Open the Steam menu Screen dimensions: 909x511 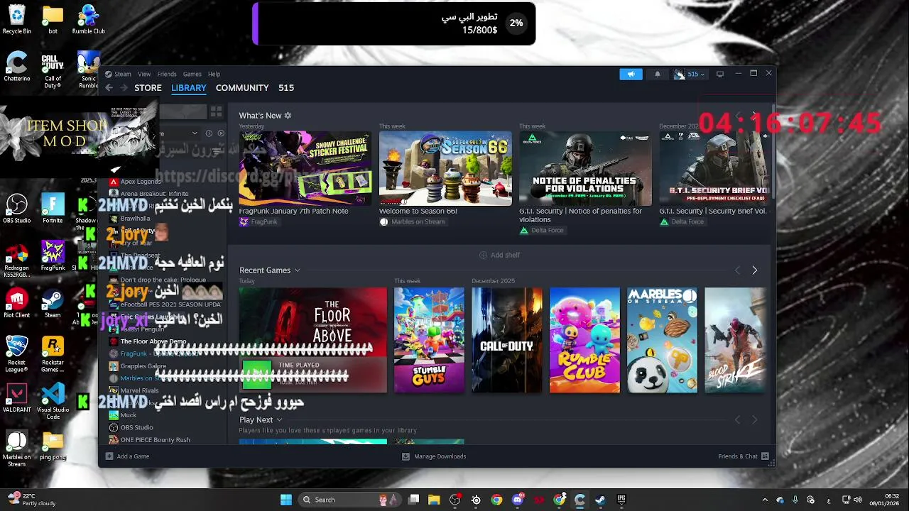tap(123, 74)
